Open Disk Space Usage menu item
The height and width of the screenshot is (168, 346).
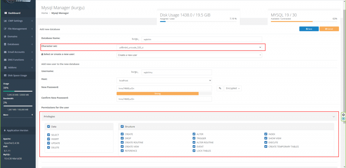pos(18,75)
